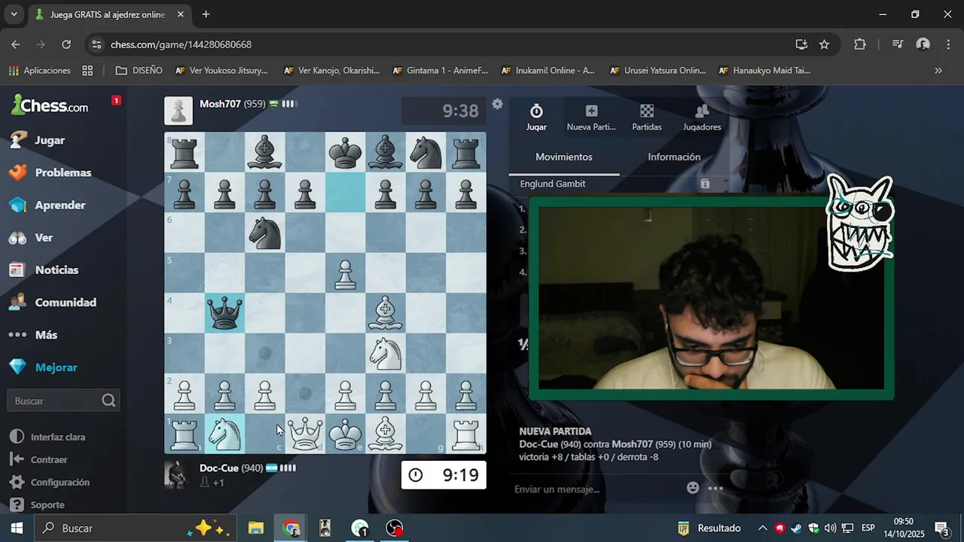Show hidden tray icons chevron
Image resolution: width=964 pixels, height=542 pixels.
pos(762,528)
